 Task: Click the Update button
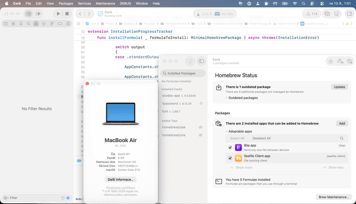[x=340, y=87]
